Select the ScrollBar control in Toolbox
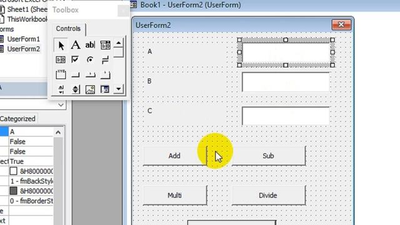This screenshot has width=400, height=225. tap(61, 89)
